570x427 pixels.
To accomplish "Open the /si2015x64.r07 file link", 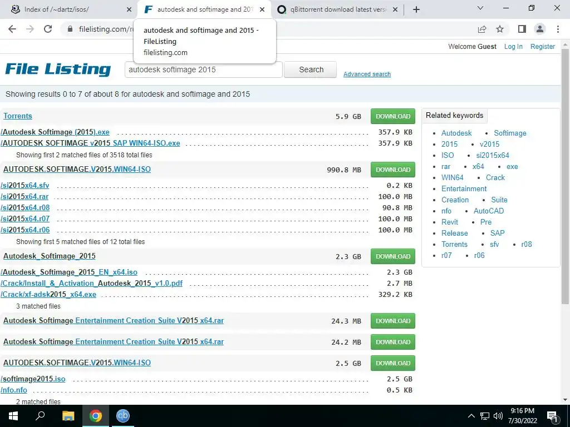I will [25, 219].
